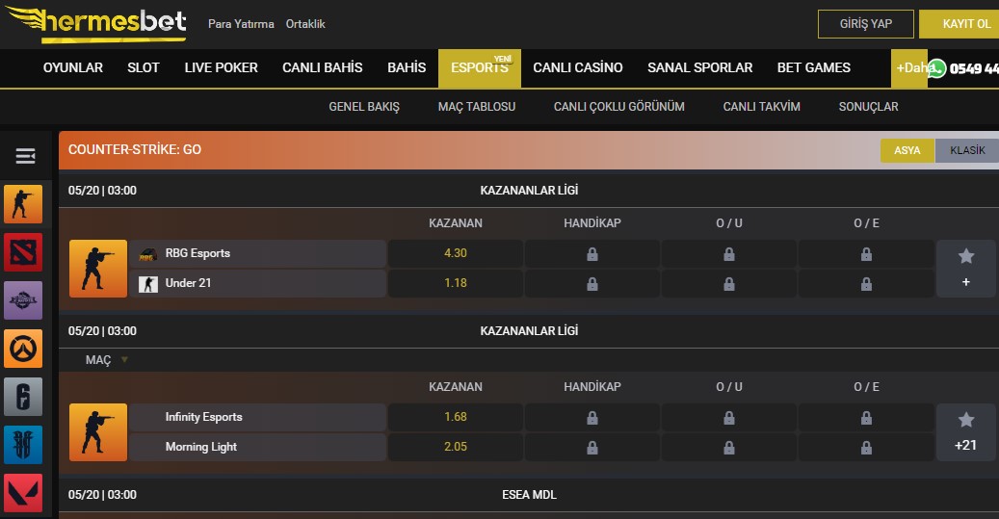Favorite the Infinity Esports vs Morning Light match
The width and height of the screenshot is (999, 519).
[x=966, y=420]
